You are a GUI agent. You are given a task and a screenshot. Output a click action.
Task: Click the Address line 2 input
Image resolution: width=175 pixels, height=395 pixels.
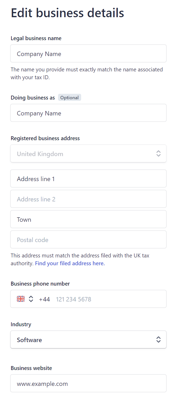pyautogui.click(x=88, y=199)
